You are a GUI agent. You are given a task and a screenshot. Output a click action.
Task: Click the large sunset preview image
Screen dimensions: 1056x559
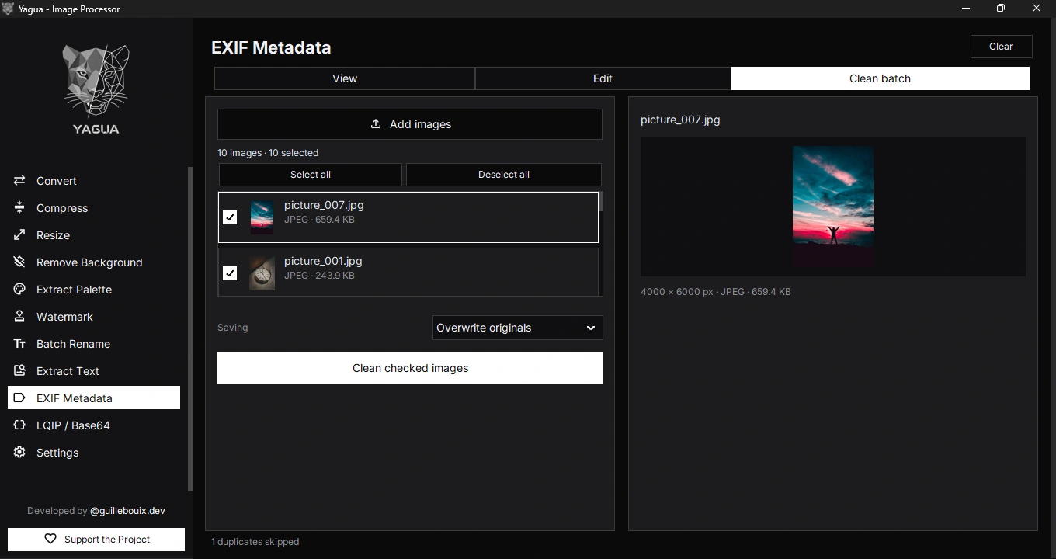tap(833, 207)
